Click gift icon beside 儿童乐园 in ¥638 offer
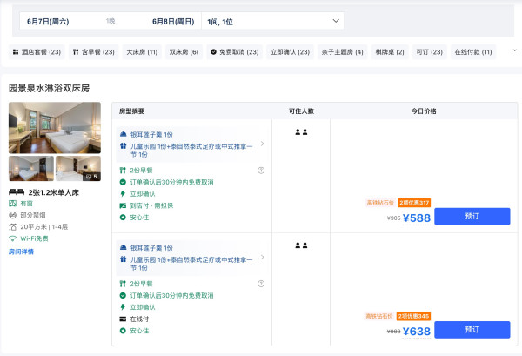Viewport: 522px width, 356px height. pos(124,259)
